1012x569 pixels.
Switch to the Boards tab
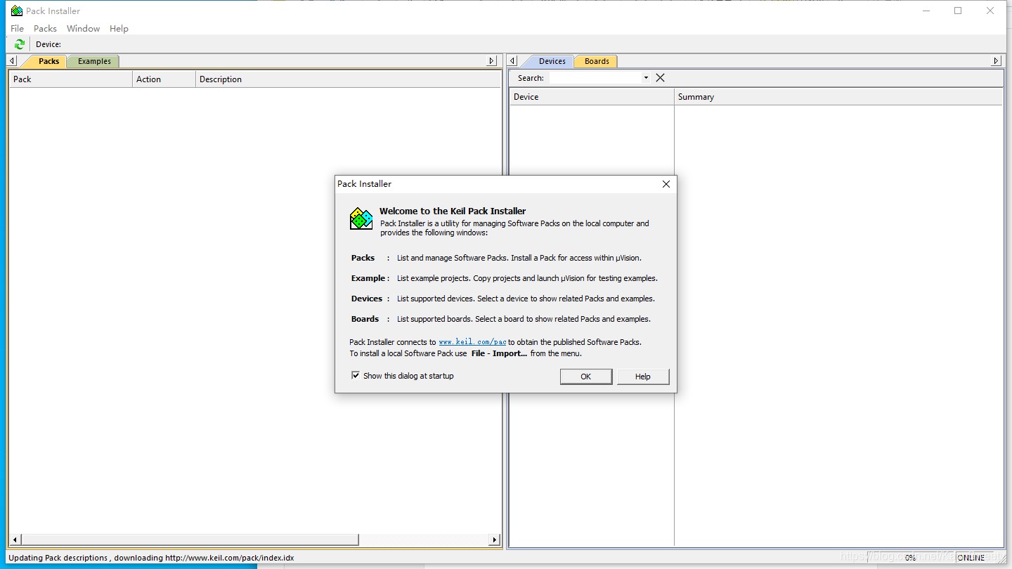595,61
